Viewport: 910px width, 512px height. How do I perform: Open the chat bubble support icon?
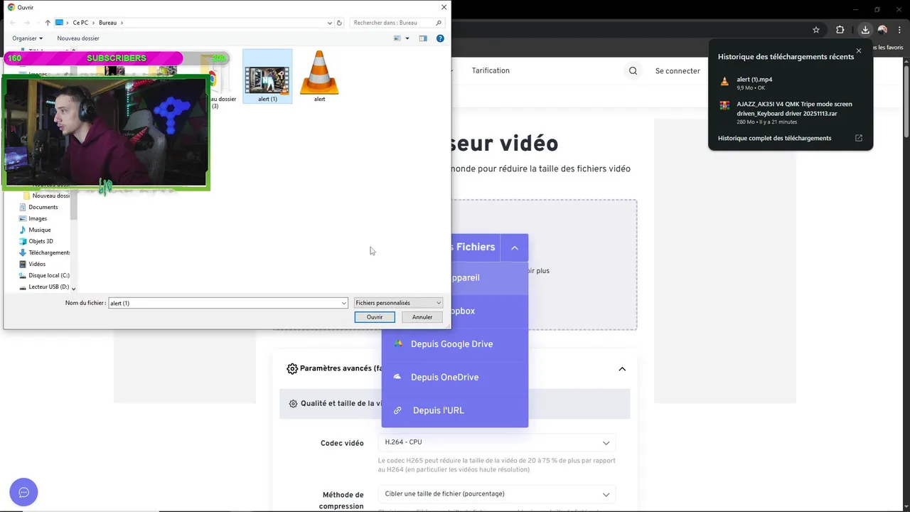click(23, 492)
